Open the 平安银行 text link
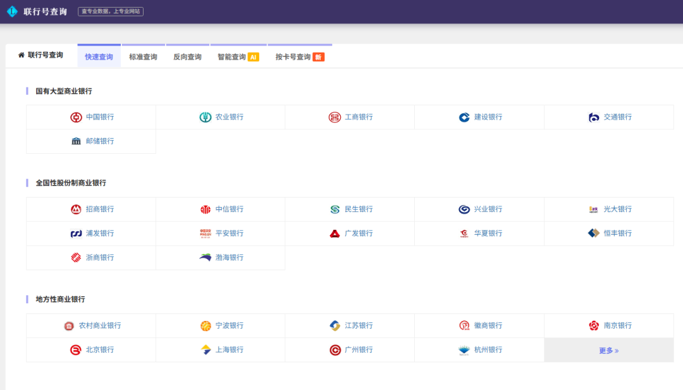 point(229,233)
